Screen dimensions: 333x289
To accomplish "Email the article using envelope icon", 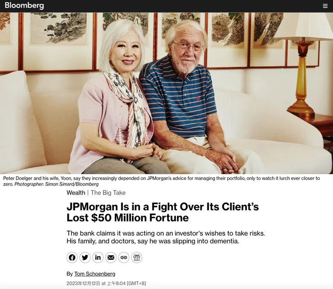I will (111, 257).
